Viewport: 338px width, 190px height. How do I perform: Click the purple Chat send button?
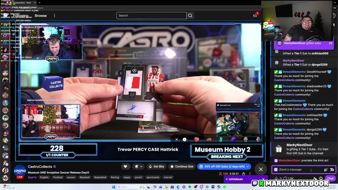click(x=330, y=178)
